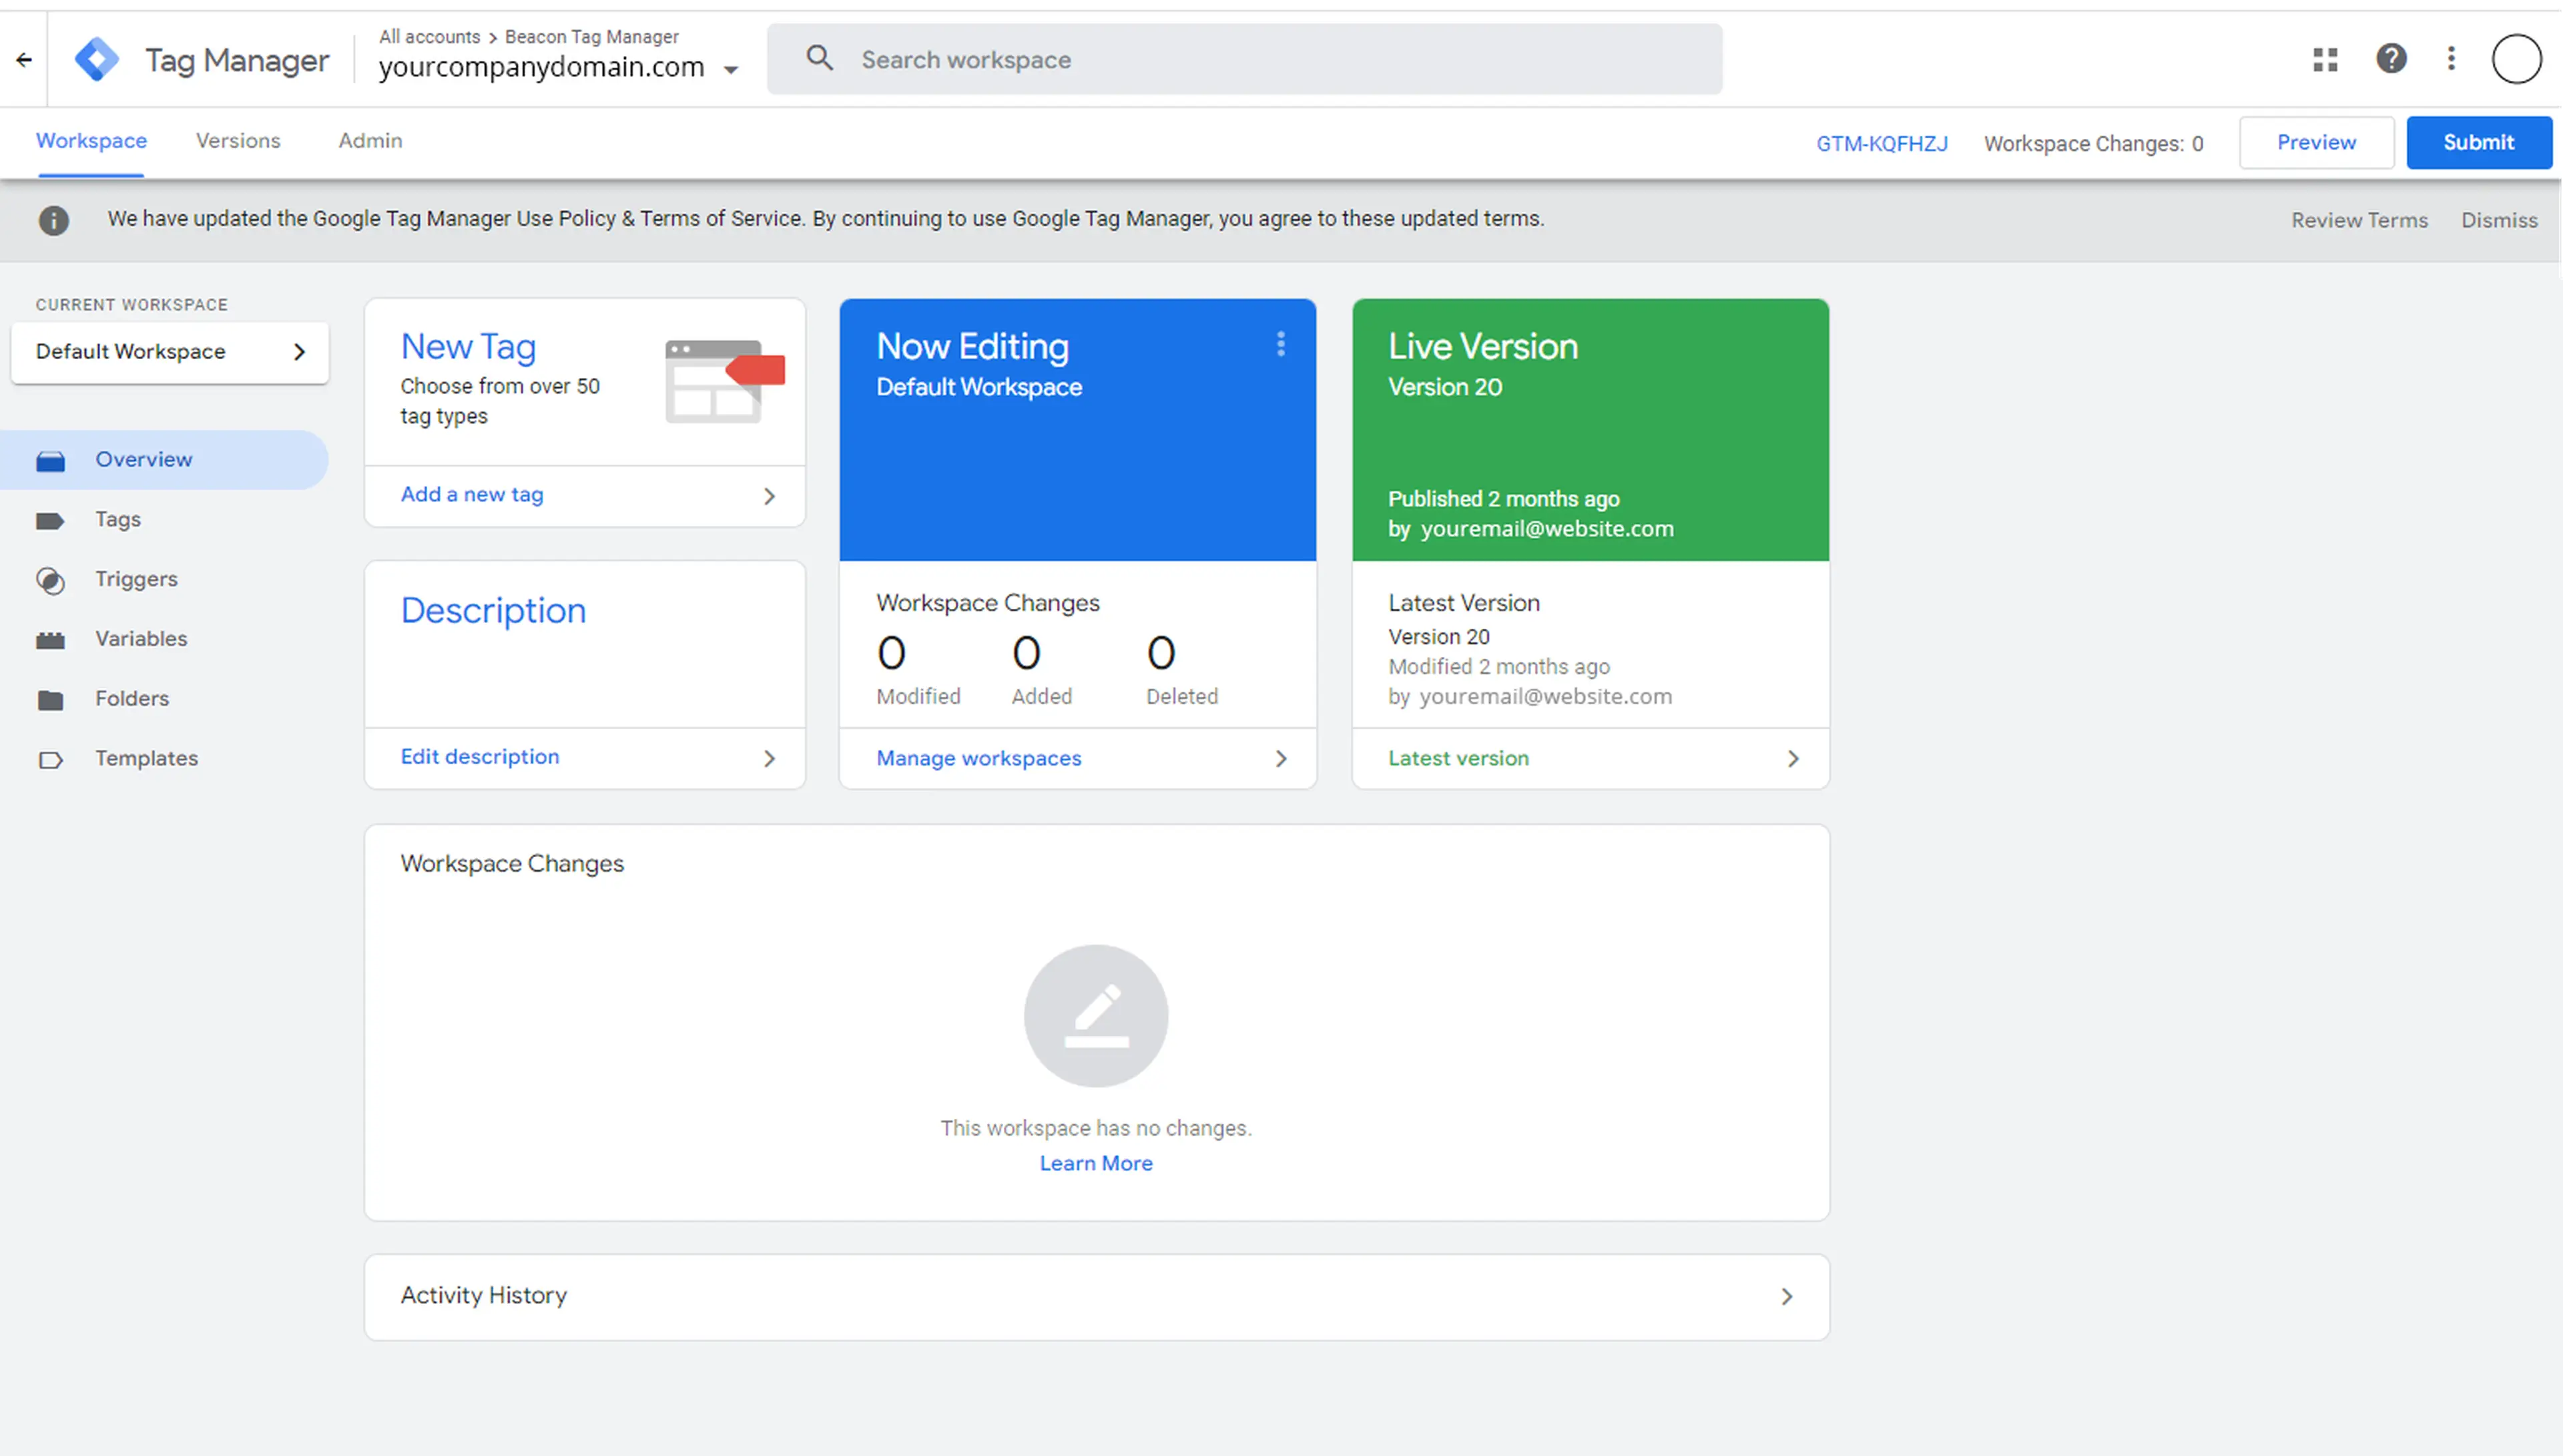Image resolution: width=2563 pixels, height=1456 pixels.
Task: Select Overview in the sidebar
Action: coord(164,460)
